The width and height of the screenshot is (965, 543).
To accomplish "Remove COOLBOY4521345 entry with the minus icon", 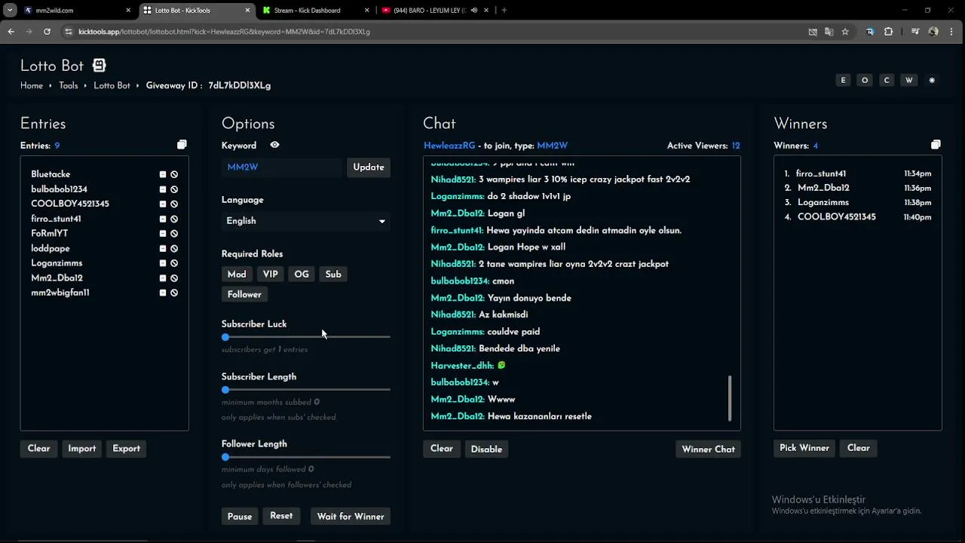I will pyautogui.click(x=163, y=204).
